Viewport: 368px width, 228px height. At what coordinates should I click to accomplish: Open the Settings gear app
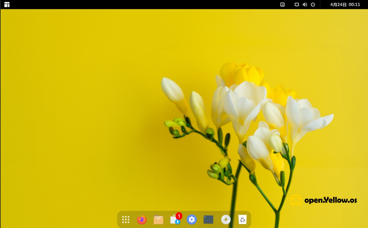[192, 219]
